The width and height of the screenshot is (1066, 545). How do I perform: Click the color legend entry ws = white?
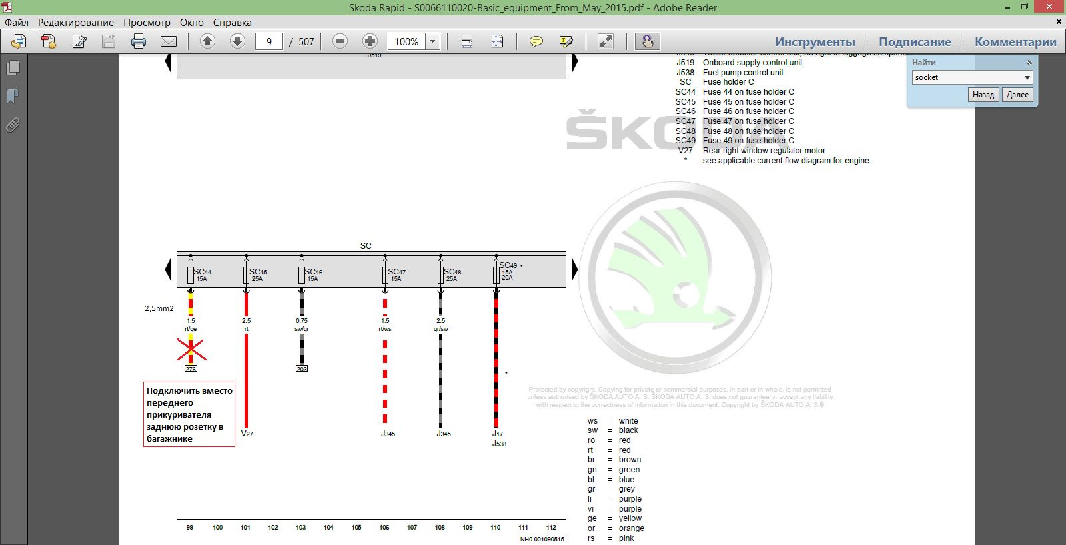point(612,421)
